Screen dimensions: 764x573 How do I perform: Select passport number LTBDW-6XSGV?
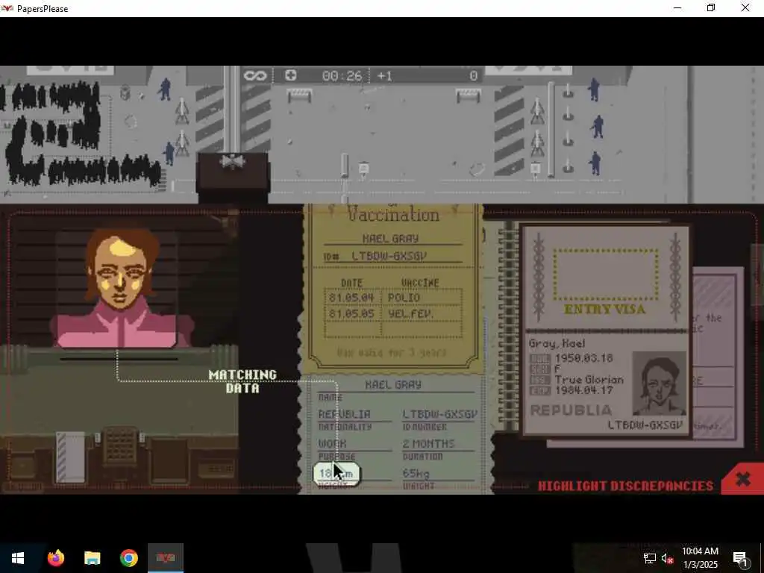point(645,425)
